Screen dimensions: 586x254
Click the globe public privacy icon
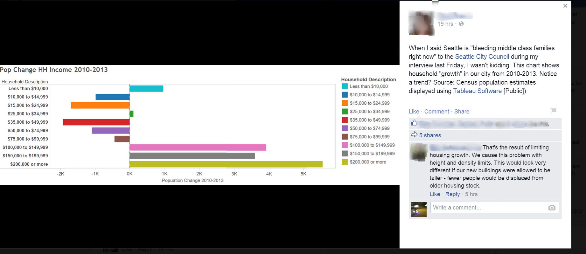click(x=461, y=24)
